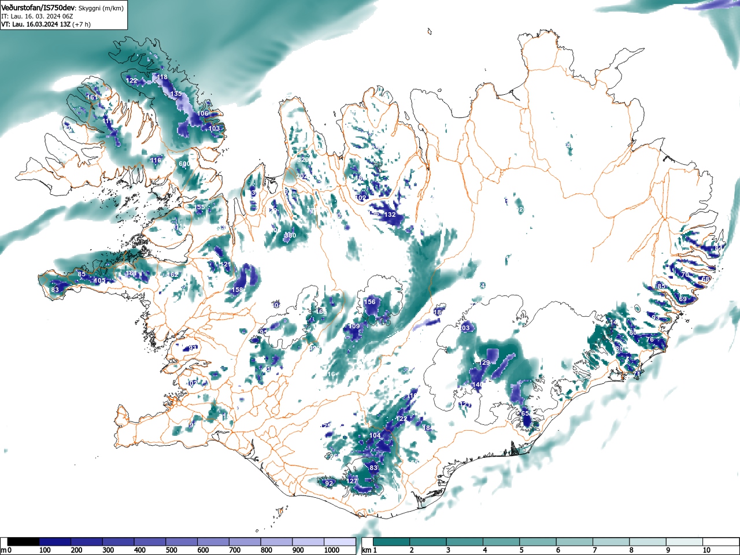The image size is (740, 555).
Task: Select the legend swatch between 100 and 200 m
Action: point(55,542)
